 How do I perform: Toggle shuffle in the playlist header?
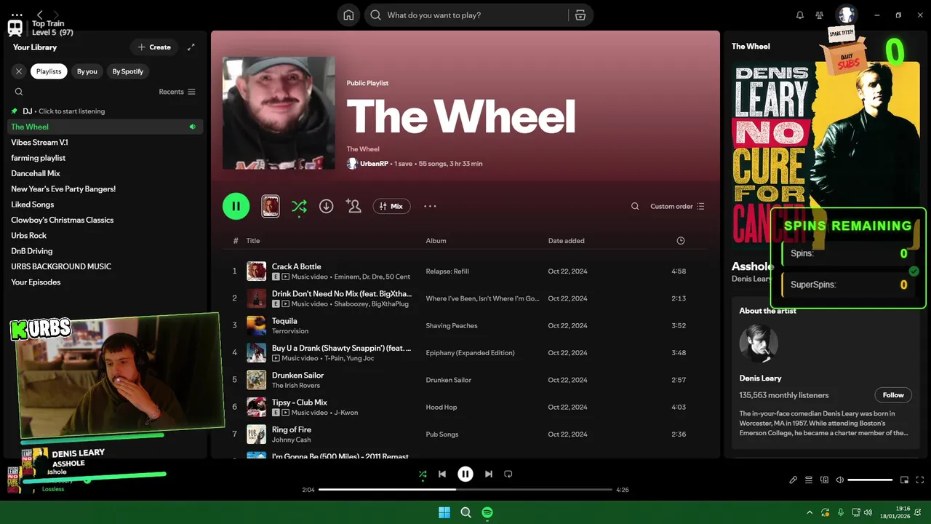pos(299,206)
